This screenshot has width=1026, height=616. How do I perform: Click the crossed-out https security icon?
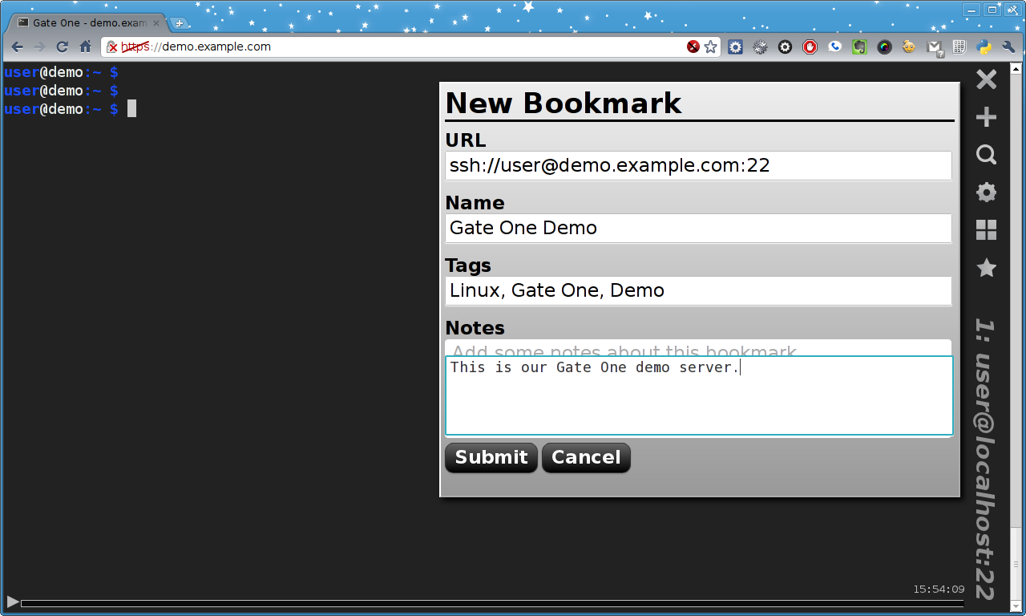pyautogui.click(x=112, y=47)
